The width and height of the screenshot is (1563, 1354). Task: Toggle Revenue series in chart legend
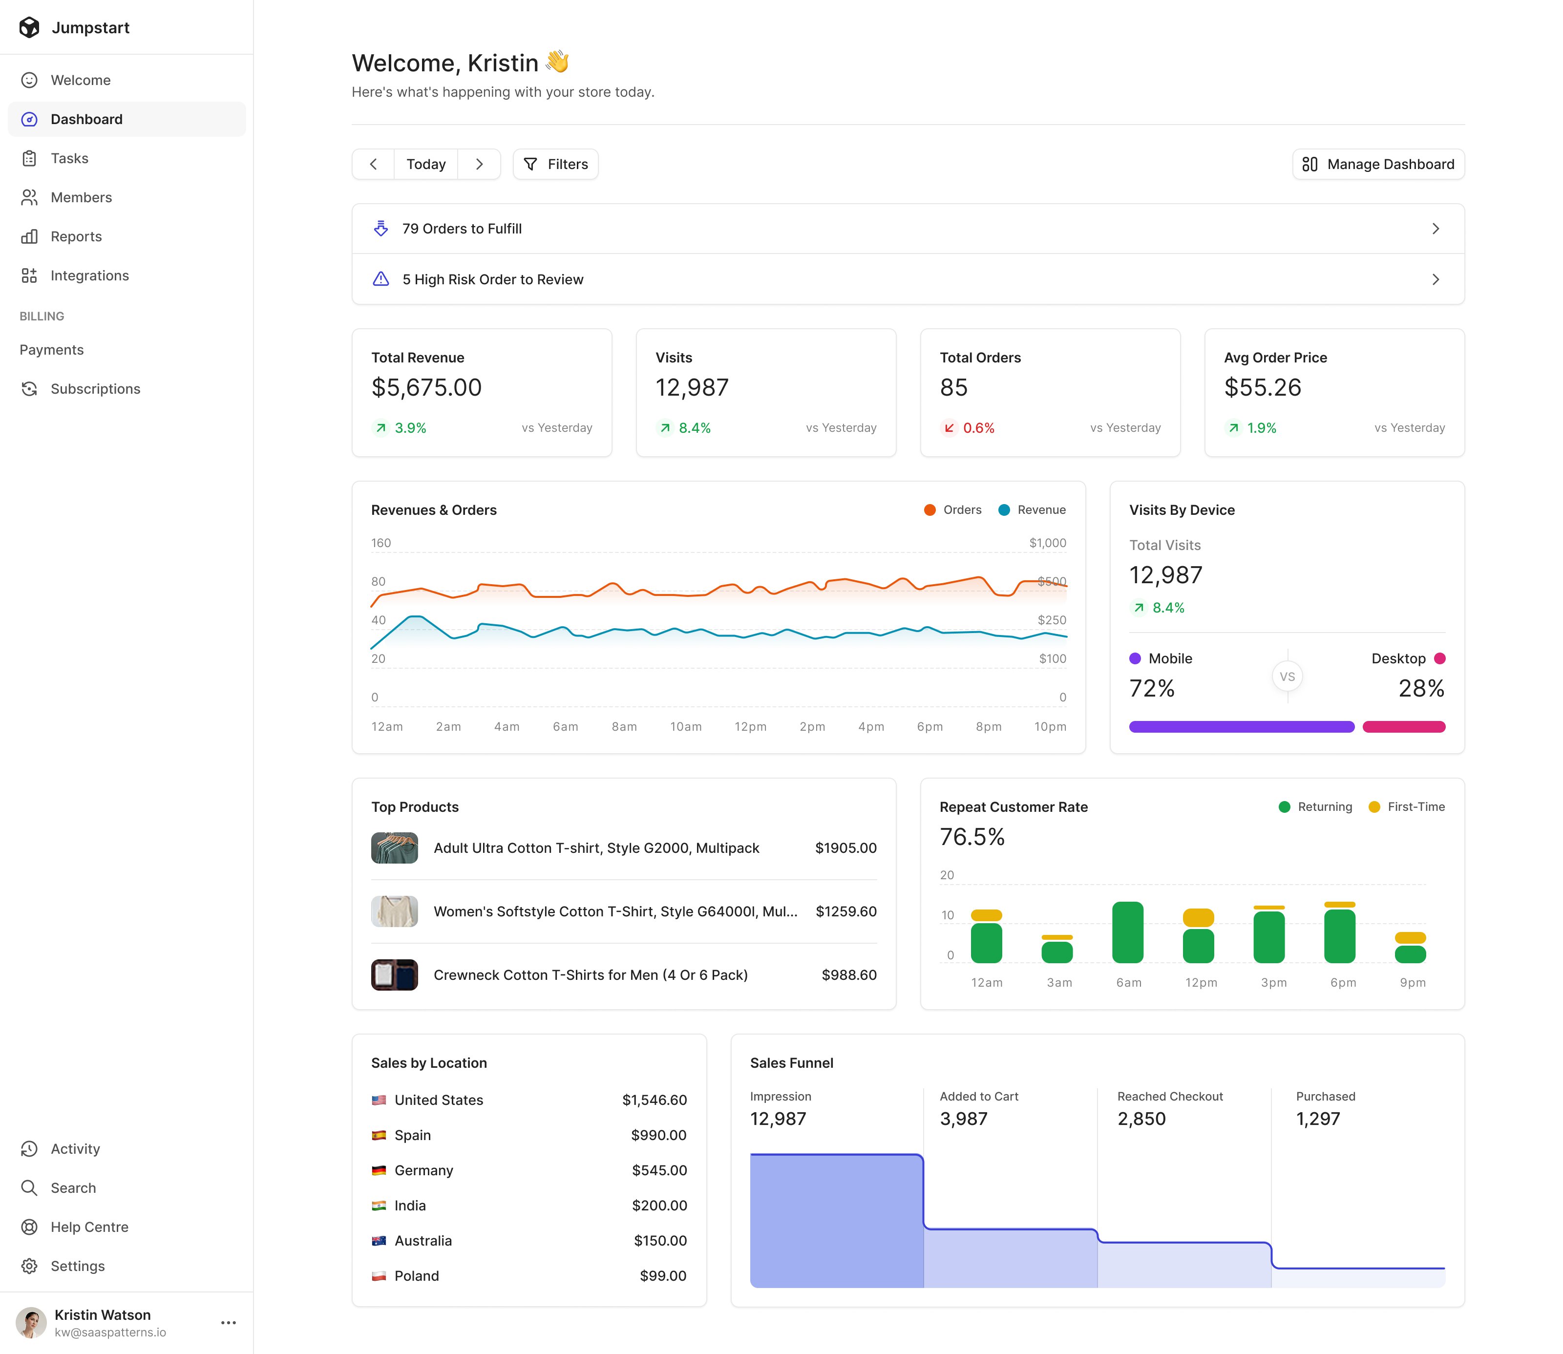pos(1032,510)
